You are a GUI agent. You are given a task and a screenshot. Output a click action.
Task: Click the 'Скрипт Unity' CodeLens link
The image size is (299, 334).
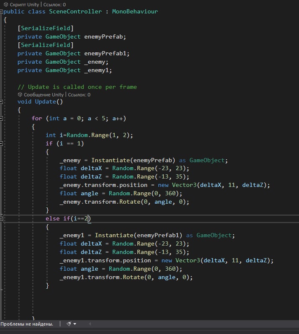pyautogui.click(x=24, y=5)
